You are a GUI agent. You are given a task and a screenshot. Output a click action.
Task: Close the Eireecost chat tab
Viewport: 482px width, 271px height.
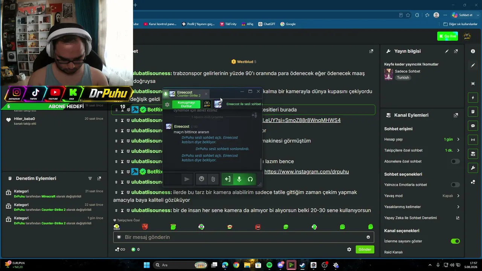tap(206, 94)
